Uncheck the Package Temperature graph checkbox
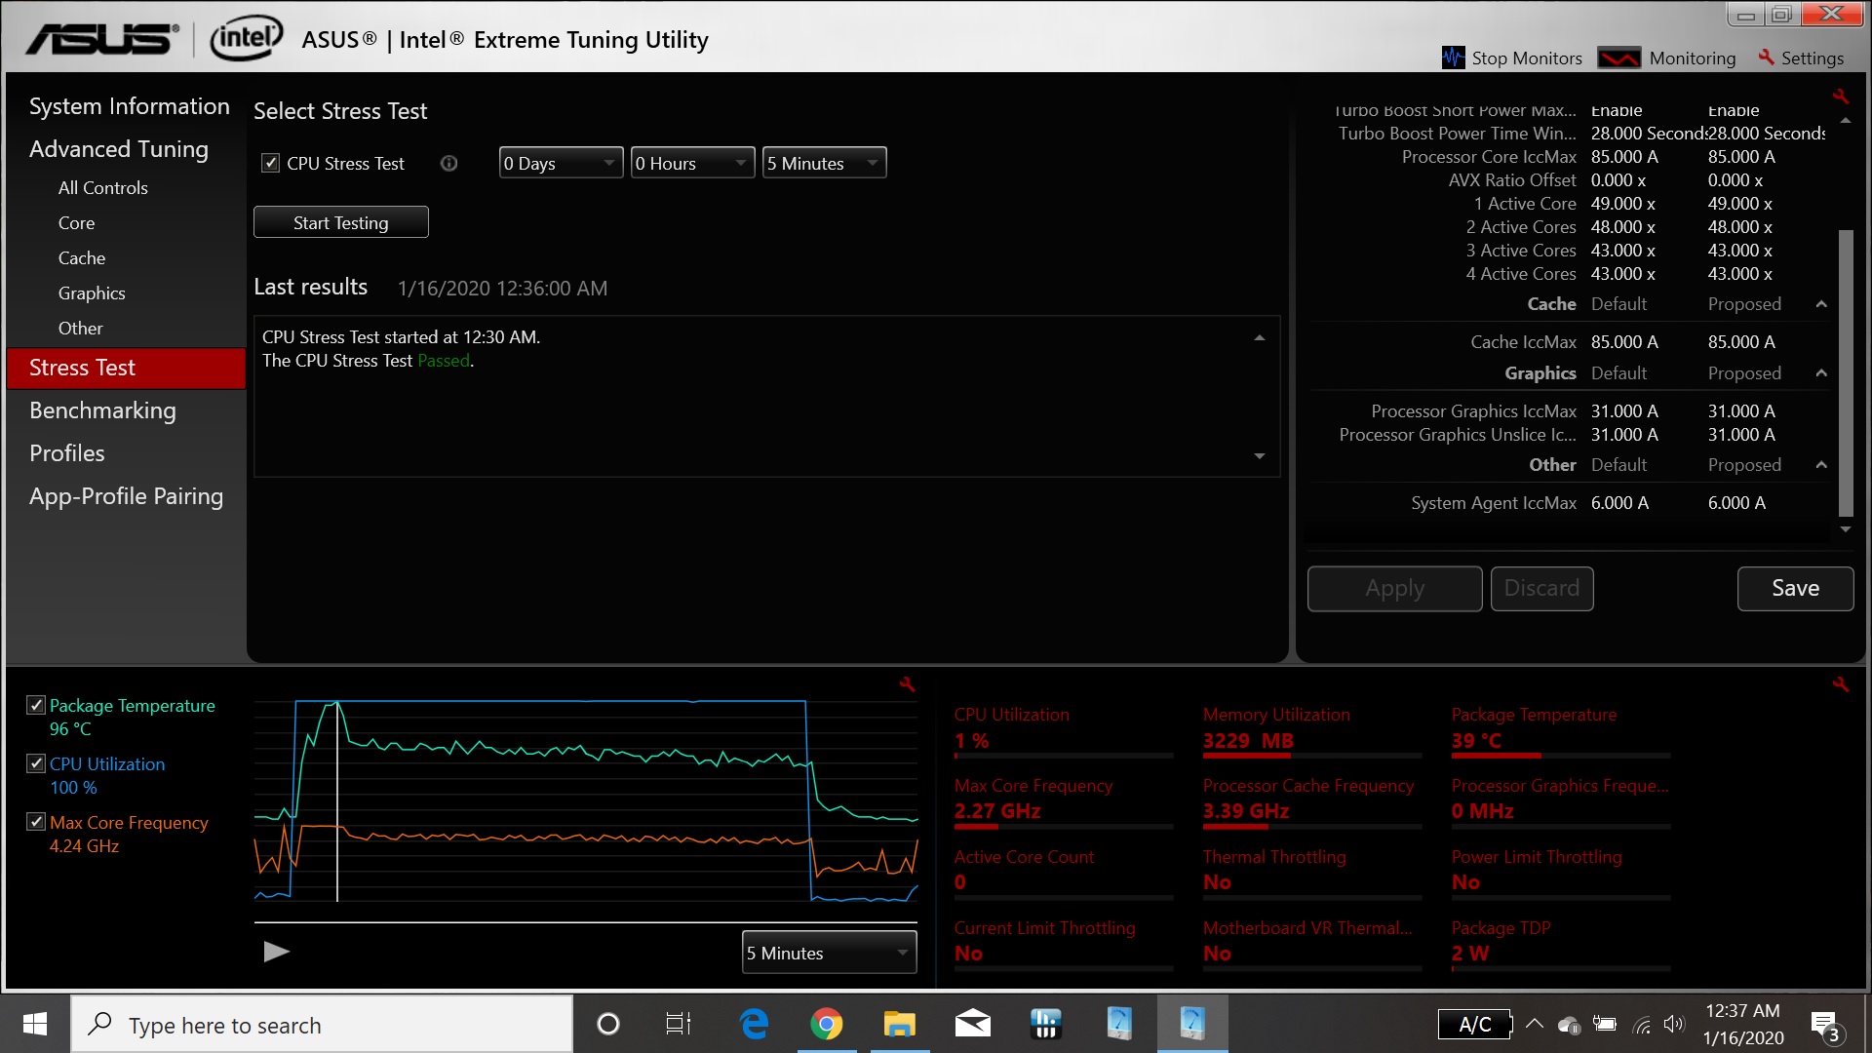Screen dimensions: 1872x1053 tap(36, 705)
